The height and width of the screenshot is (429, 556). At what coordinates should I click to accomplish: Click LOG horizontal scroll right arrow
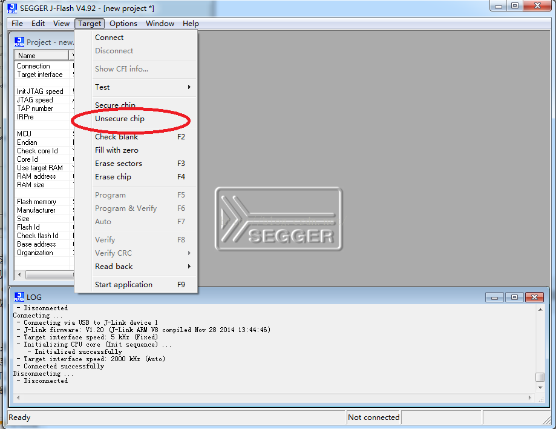530,397
